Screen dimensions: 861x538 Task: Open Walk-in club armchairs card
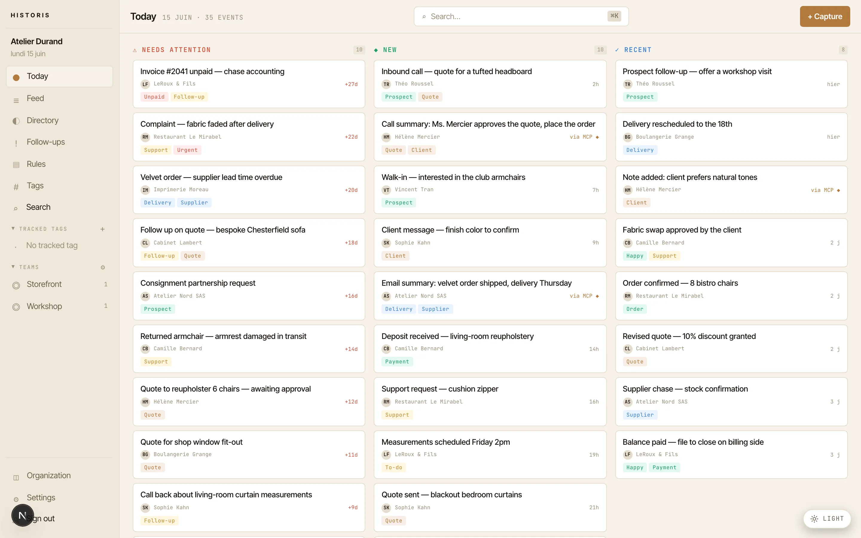tap(490, 190)
